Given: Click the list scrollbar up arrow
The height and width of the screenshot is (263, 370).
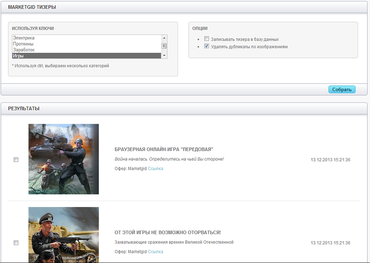Looking at the screenshot, I should 164,38.
